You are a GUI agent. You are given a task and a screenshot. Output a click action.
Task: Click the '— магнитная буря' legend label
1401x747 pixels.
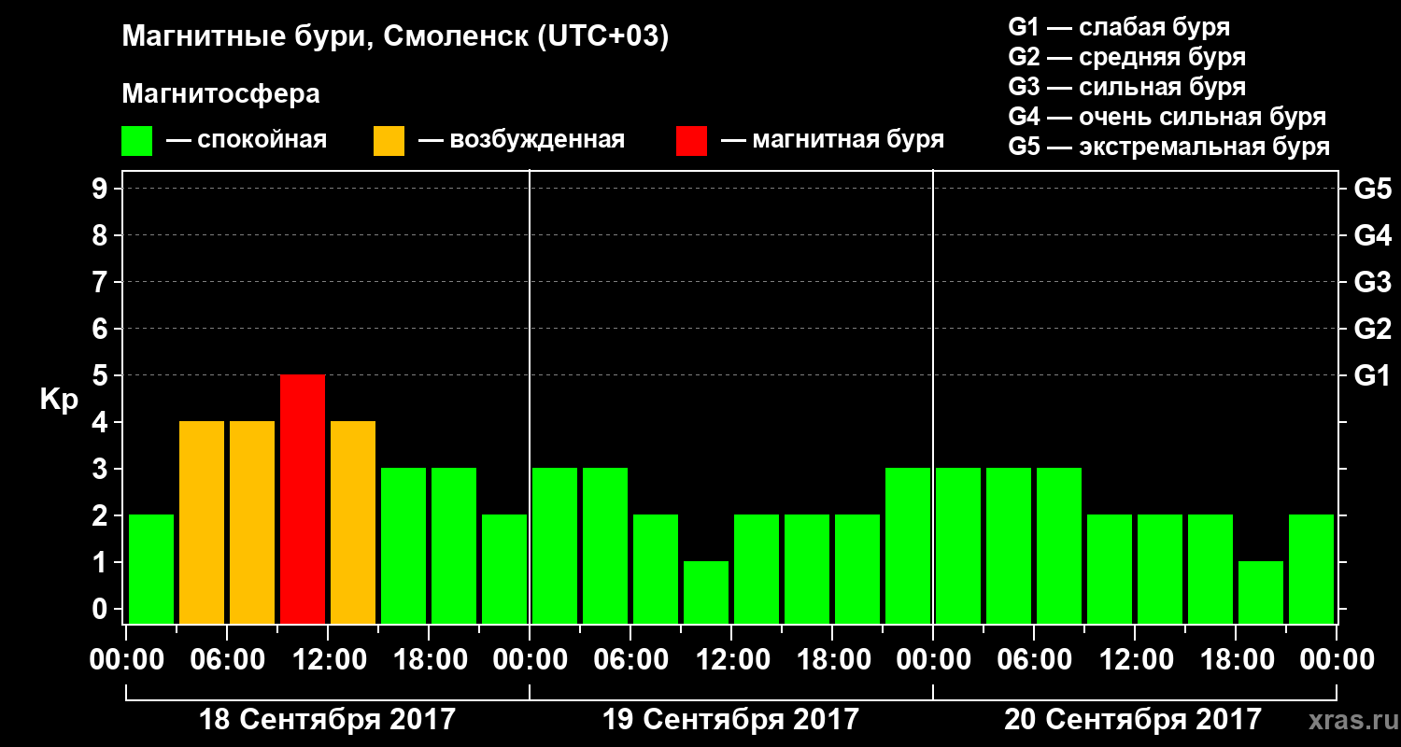(832, 141)
